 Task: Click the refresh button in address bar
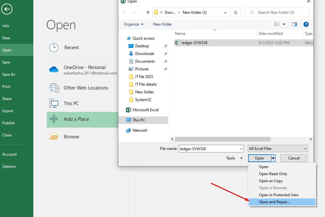pyautogui.click(x=236, y=12)
